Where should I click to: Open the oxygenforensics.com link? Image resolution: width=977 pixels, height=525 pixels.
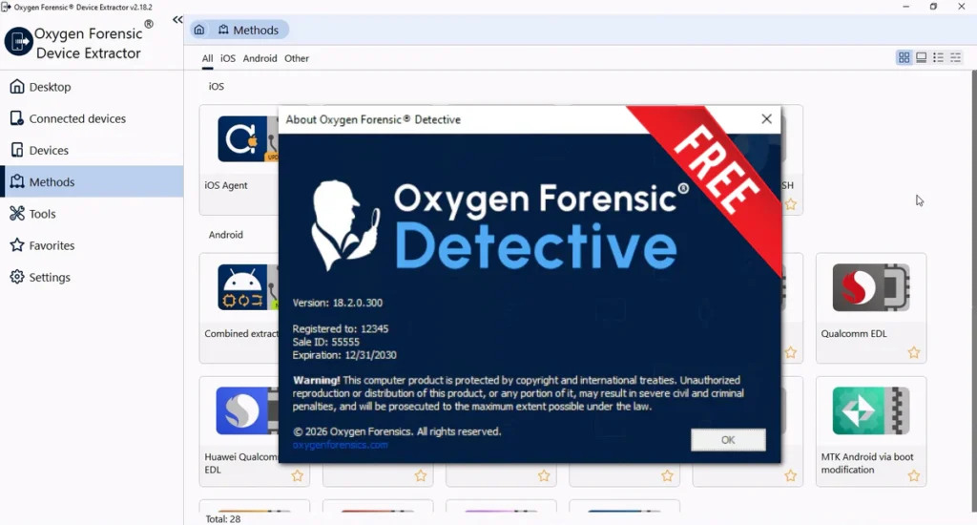[341, 445]
